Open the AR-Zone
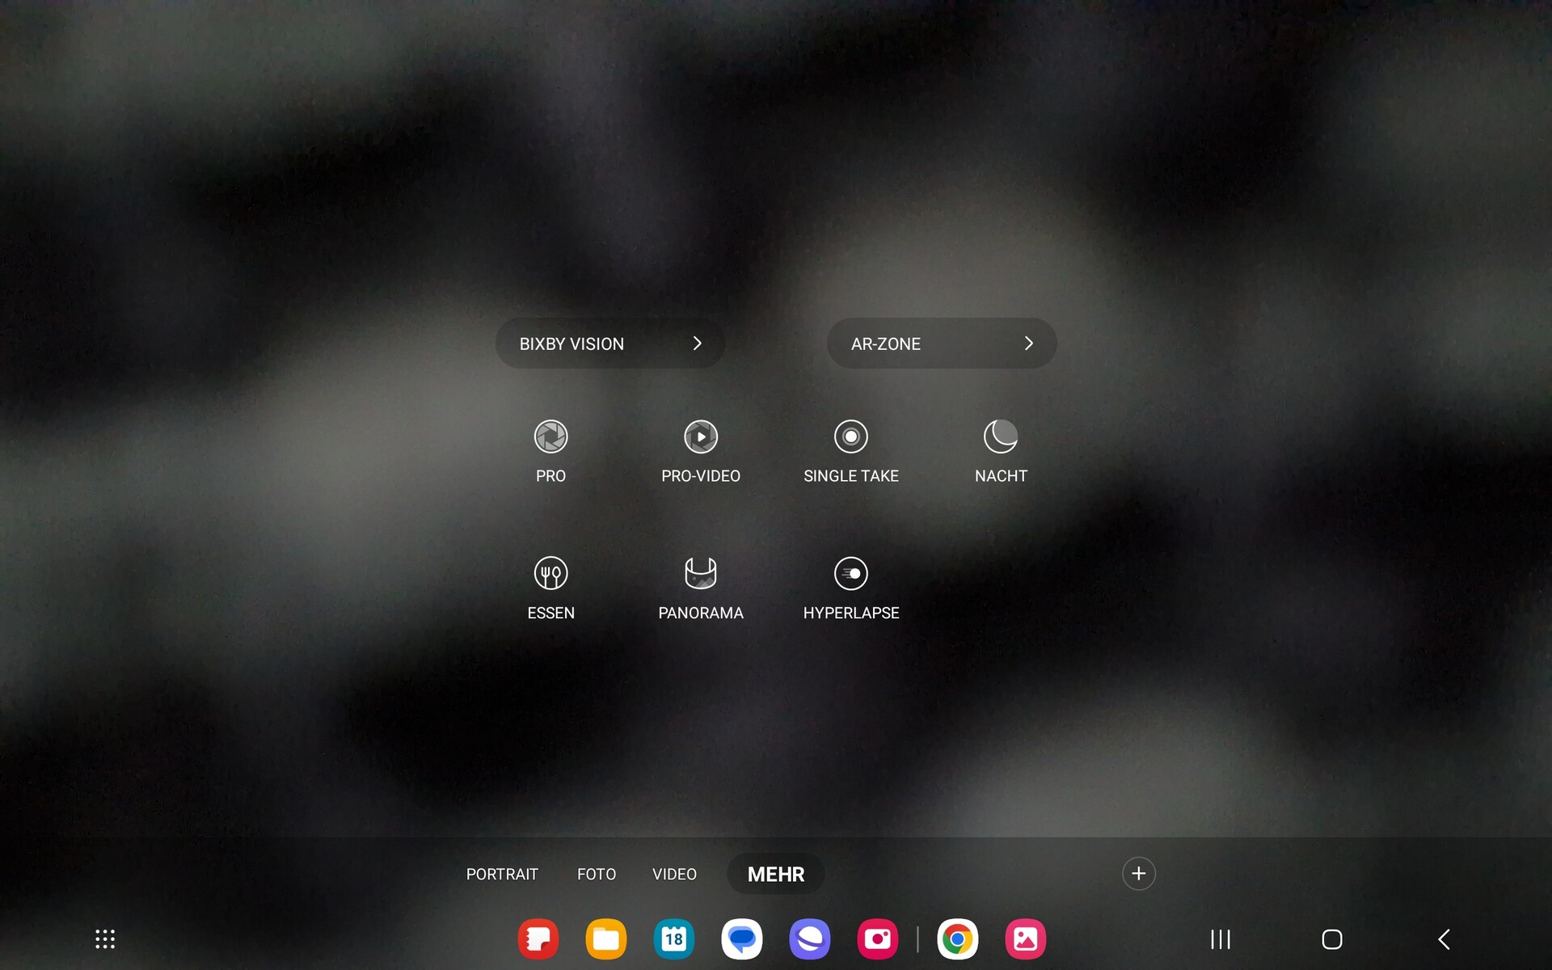 click(x=886, y=344)
